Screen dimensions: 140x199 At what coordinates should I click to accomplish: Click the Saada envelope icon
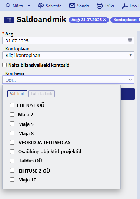[x=72, y=6]
